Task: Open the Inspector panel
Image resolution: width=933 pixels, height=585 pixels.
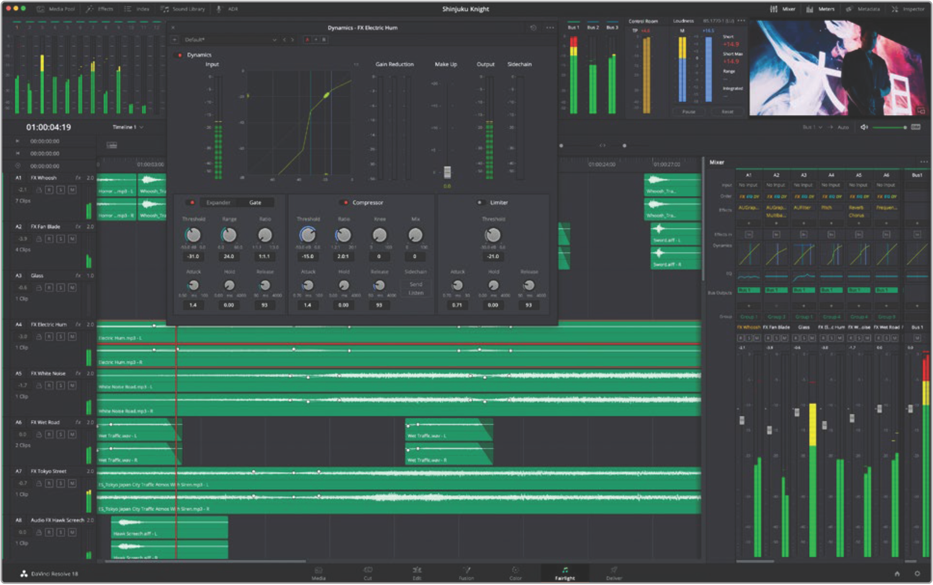Action: pyautogui.click(x=908, y=9)
